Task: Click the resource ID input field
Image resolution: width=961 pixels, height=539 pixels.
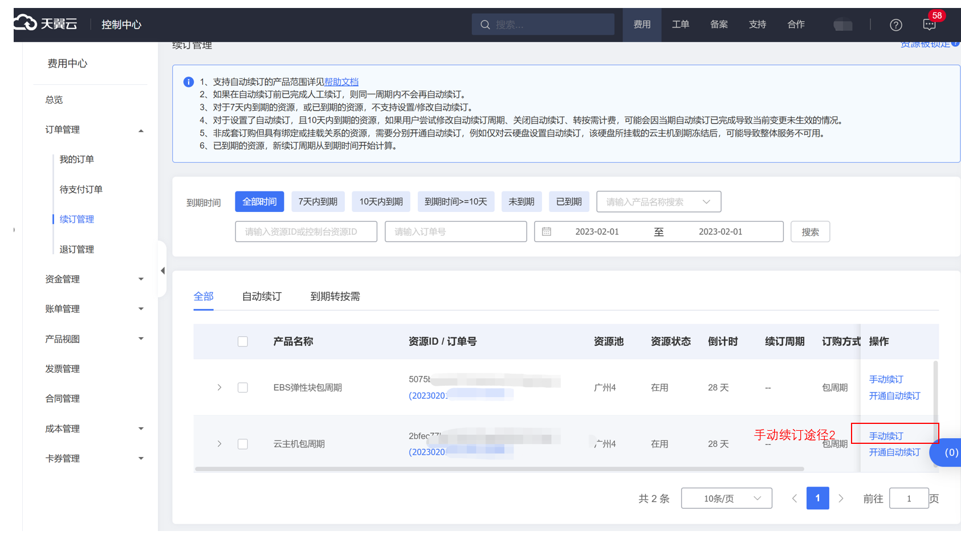Action: (306, 232)
